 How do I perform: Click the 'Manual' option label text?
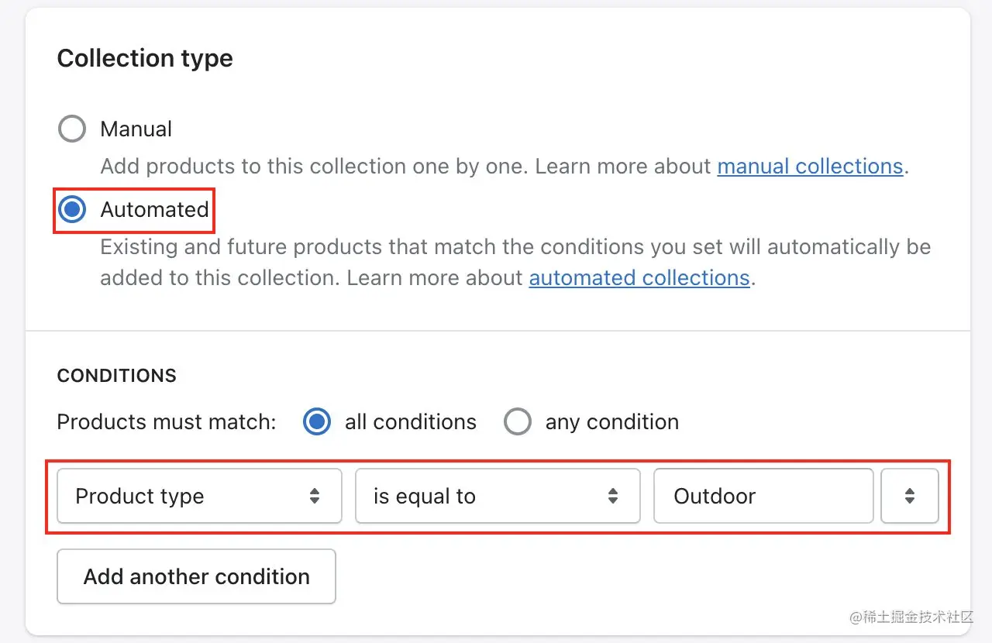pos(136,129)
